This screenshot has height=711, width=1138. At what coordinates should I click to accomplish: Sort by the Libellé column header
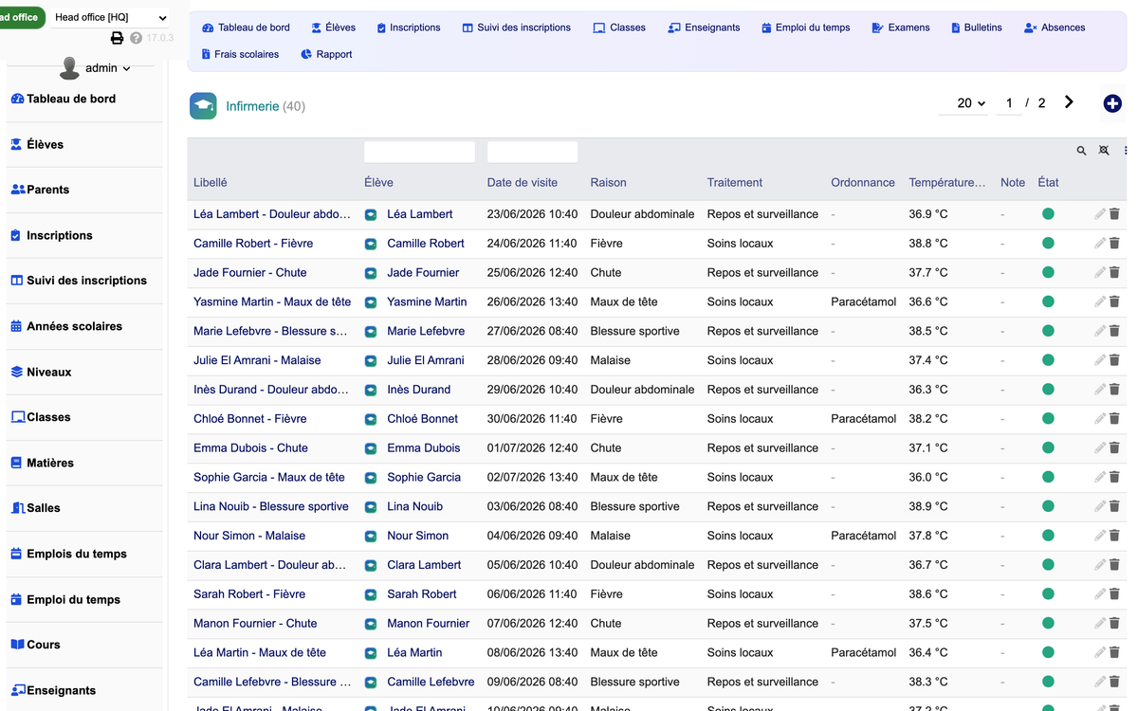coord(211,182)
